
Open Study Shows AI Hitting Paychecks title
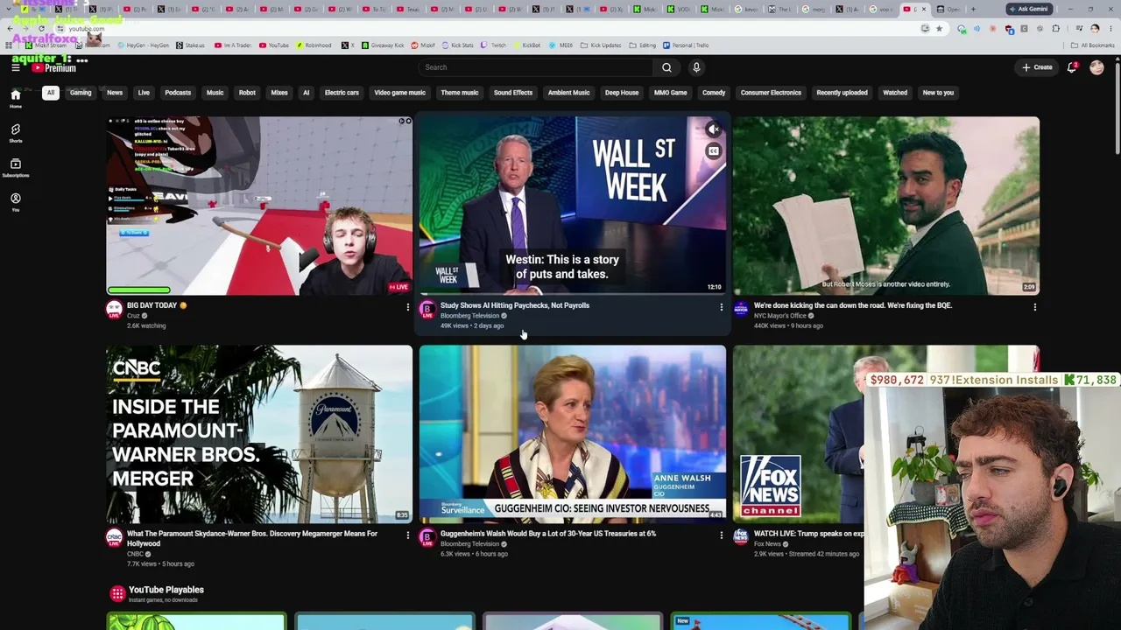[515, 305]
